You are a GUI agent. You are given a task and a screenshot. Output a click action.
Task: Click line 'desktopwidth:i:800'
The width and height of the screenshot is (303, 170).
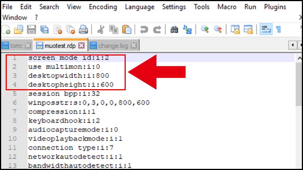point(69,76)
